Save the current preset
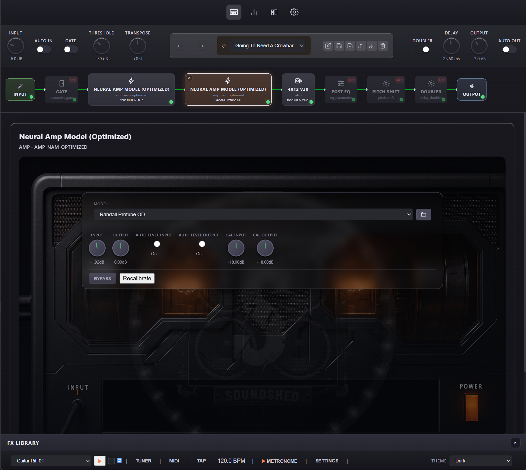 (339, 46)
